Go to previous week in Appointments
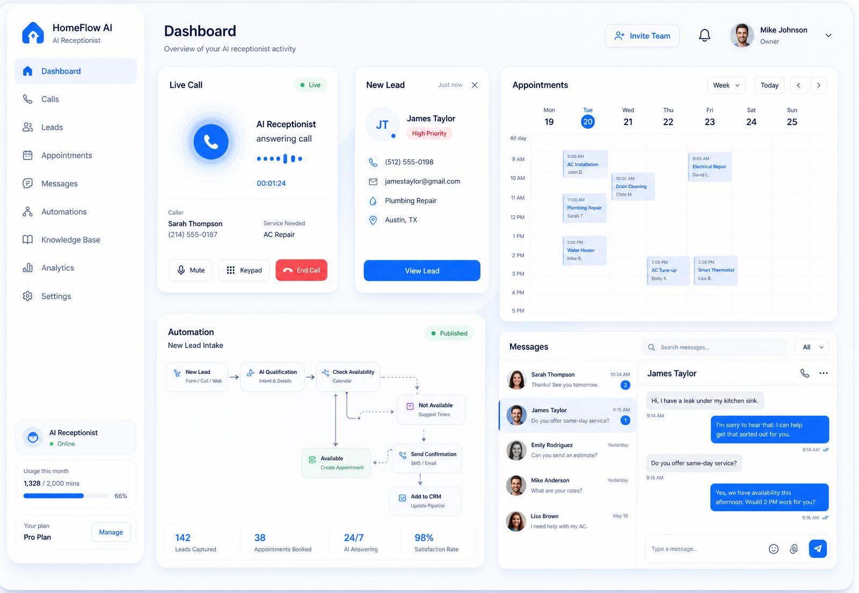859x593 pixels. (x=798, y=85)
